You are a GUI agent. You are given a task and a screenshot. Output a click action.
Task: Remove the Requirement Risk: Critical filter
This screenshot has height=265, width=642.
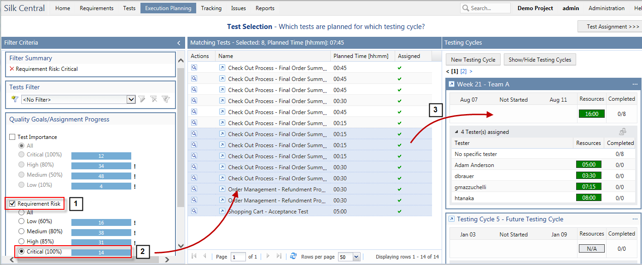[12, 69]
